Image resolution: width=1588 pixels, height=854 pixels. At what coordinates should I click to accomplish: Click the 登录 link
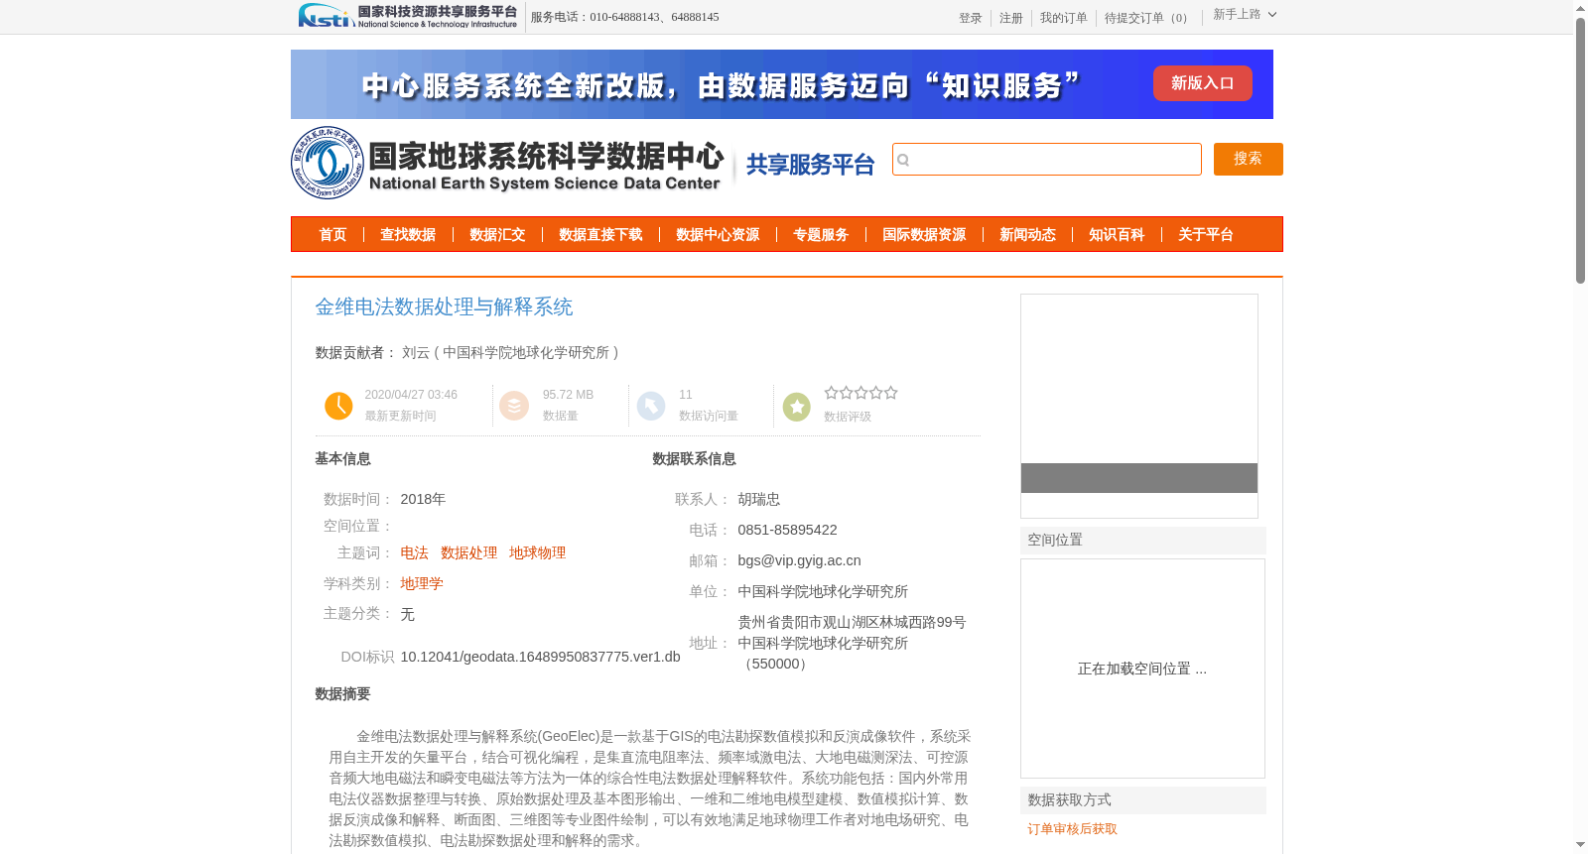[x=971, y=18]
